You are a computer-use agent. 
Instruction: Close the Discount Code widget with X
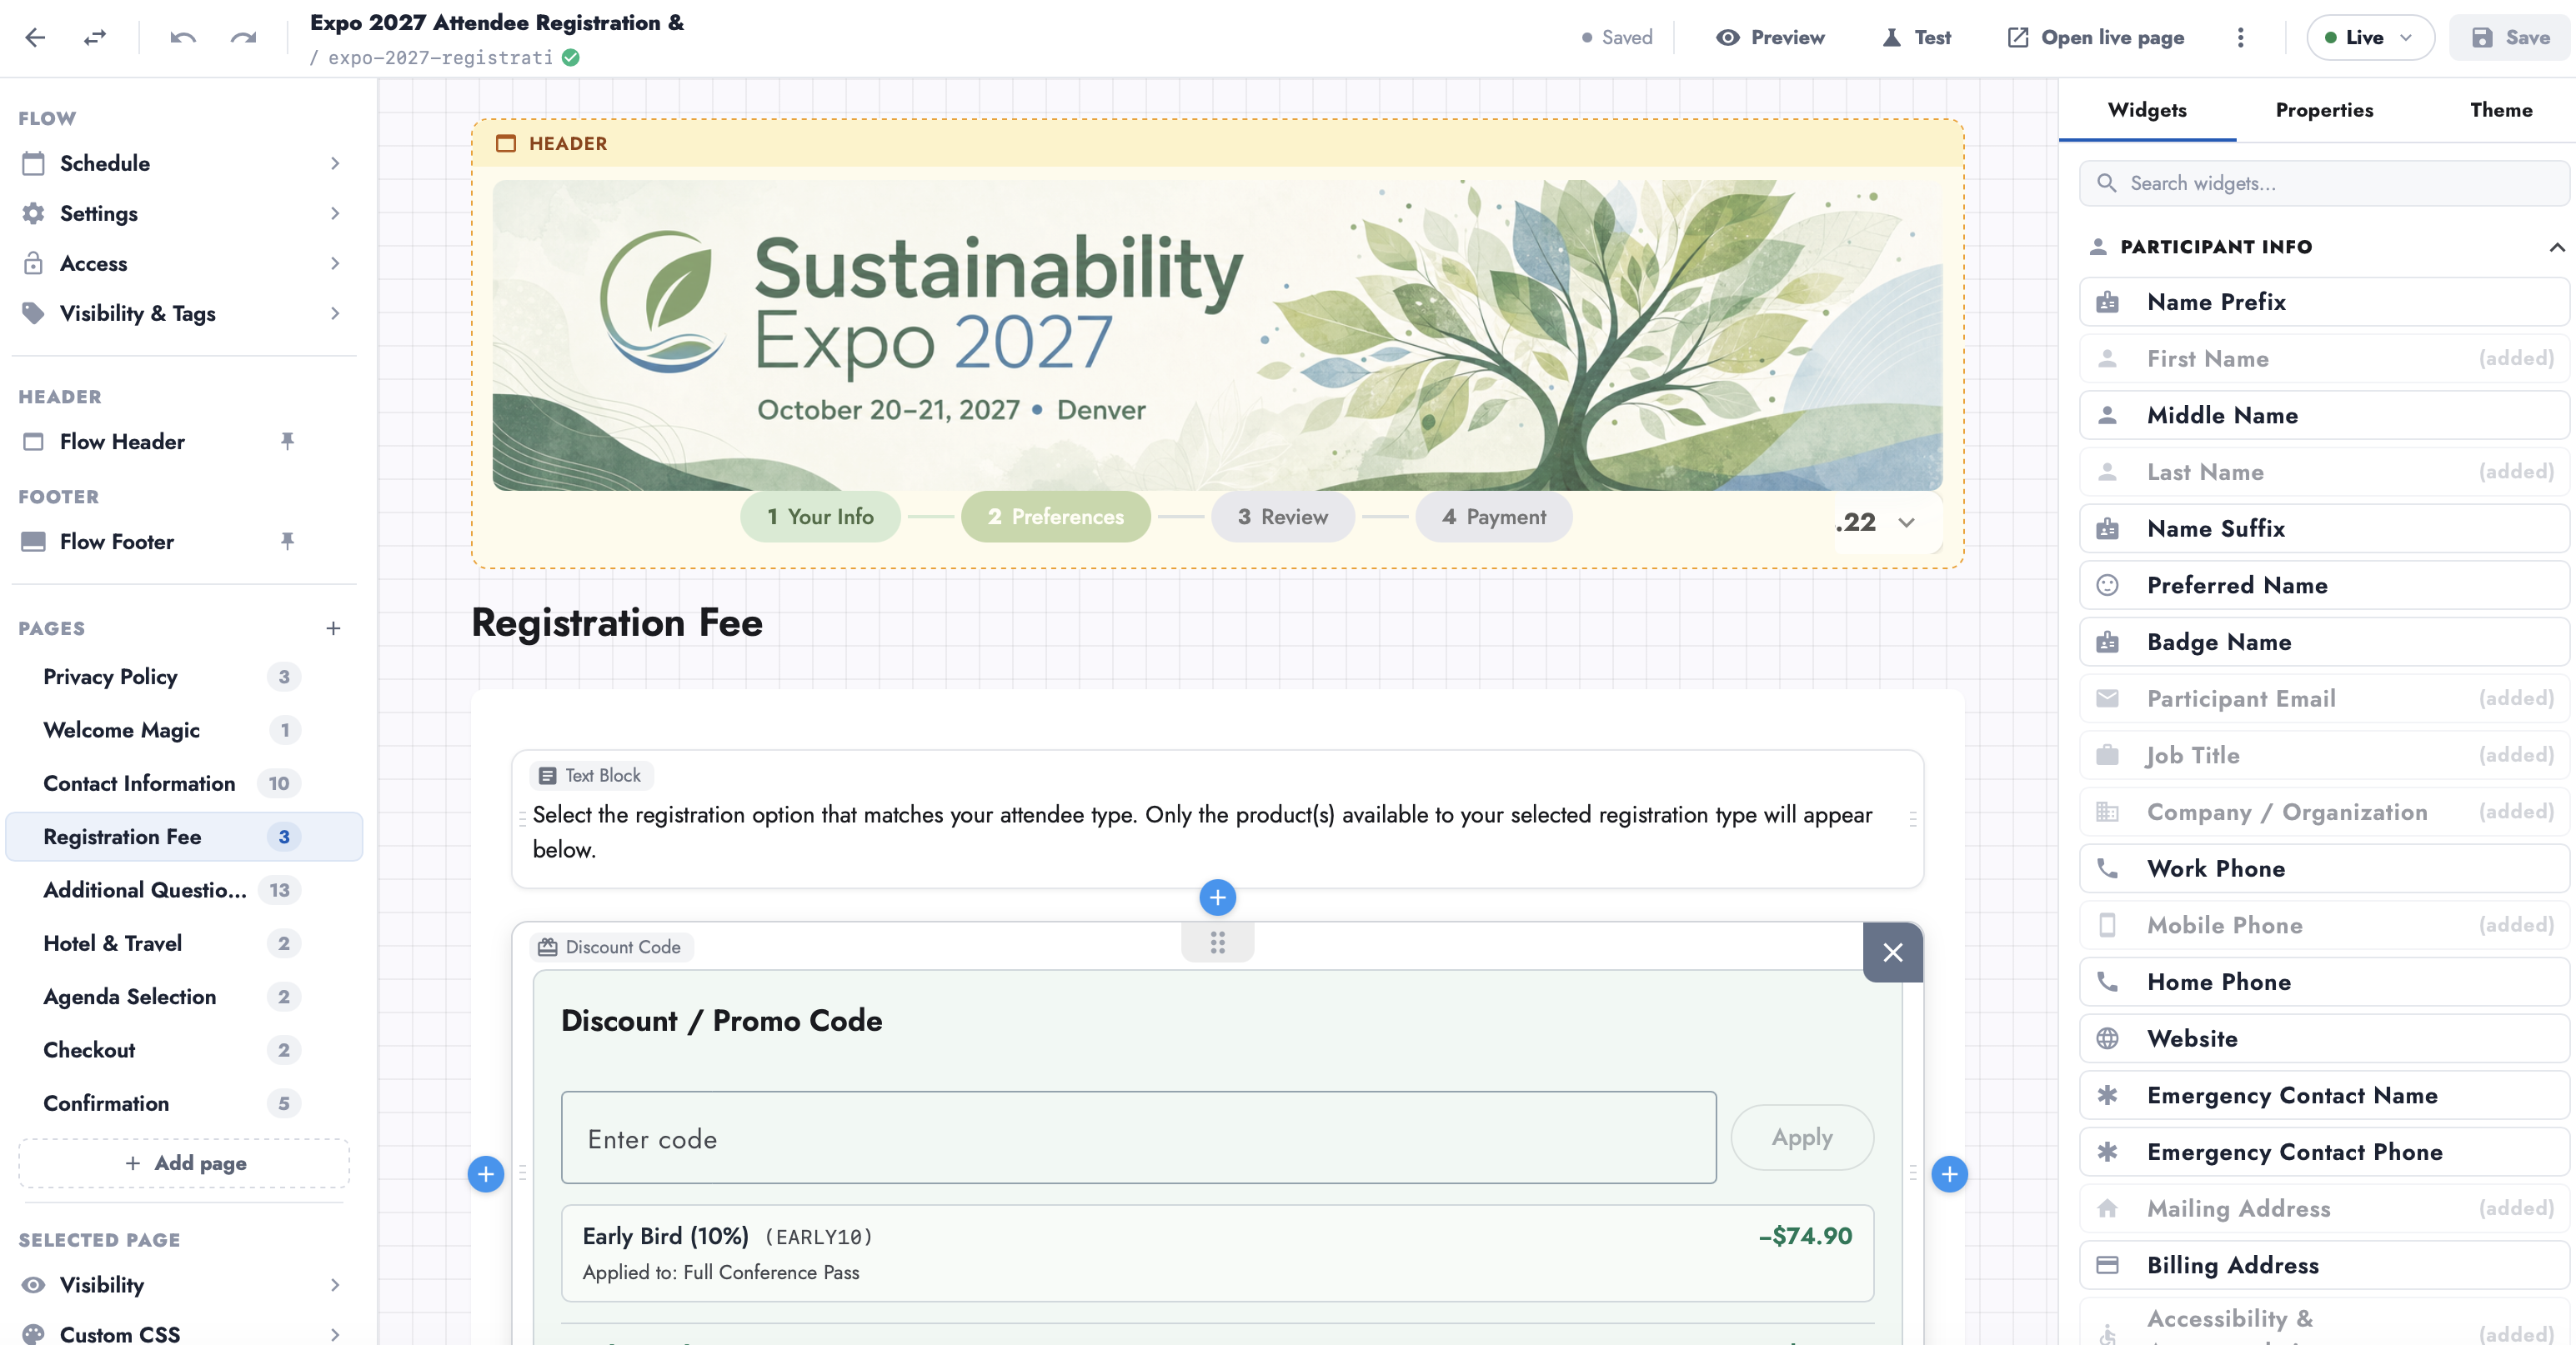(1892, 952)
